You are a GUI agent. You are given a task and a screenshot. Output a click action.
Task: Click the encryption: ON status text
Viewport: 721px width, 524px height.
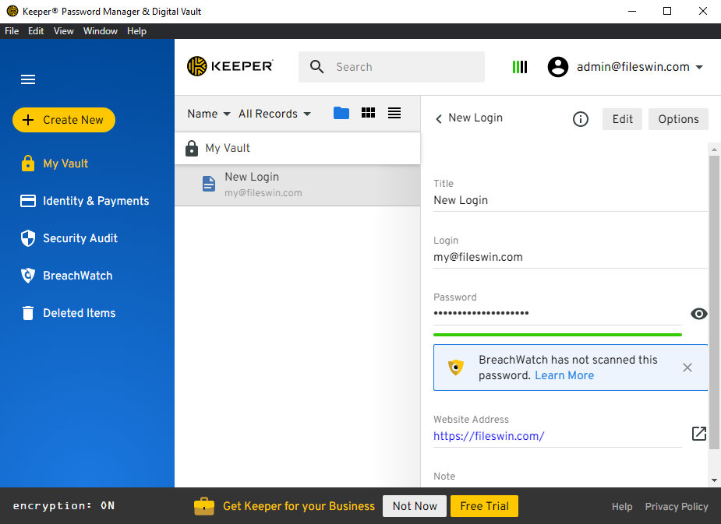click(64, 505)
